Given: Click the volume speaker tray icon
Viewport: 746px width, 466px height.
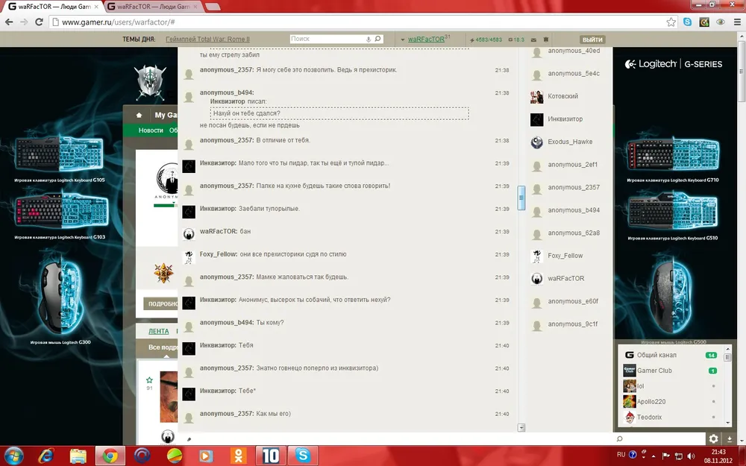Looking at the screenshot, I should tap(690, 456).
